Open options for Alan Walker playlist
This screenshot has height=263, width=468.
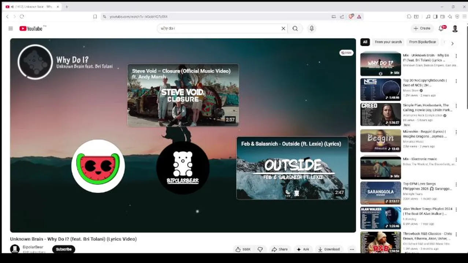[456, 209]
